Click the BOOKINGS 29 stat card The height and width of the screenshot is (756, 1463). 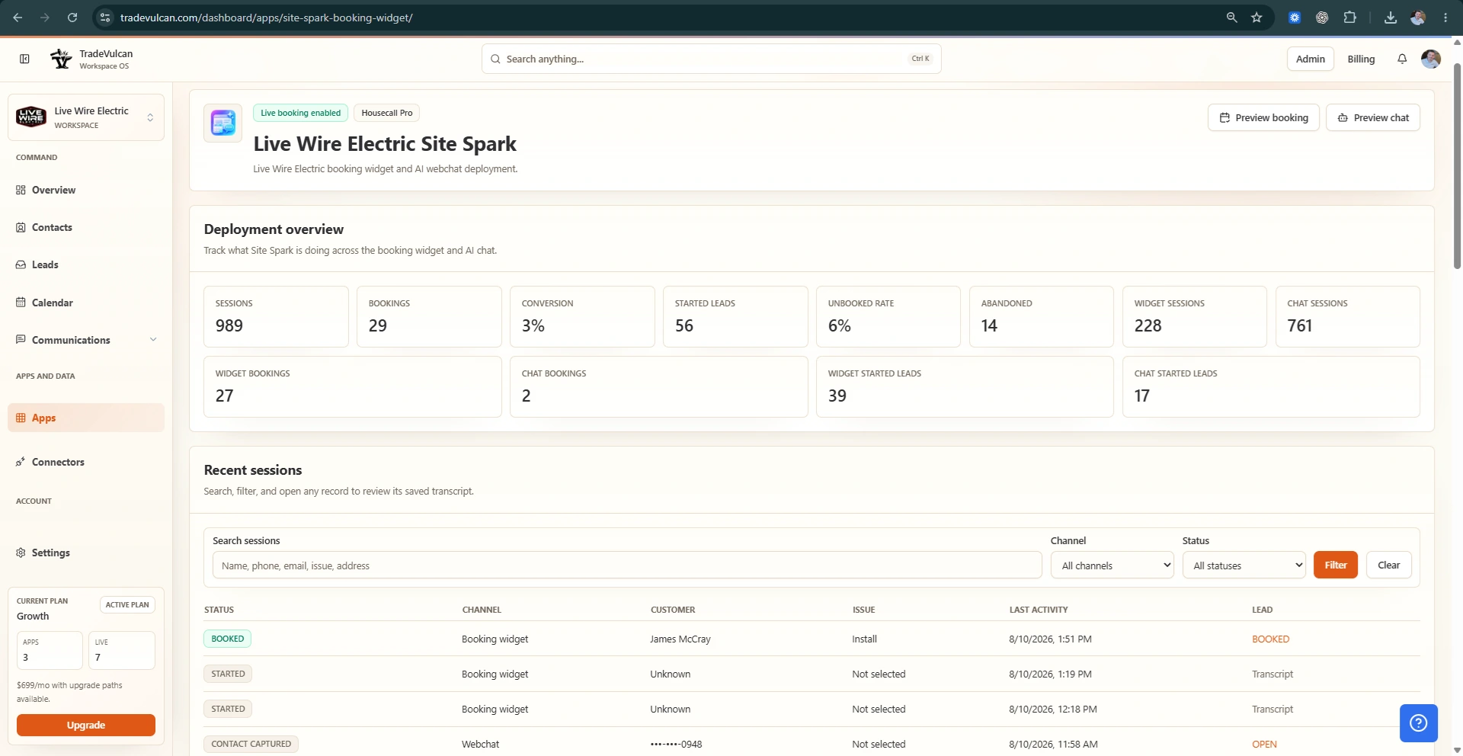point(429,316)
